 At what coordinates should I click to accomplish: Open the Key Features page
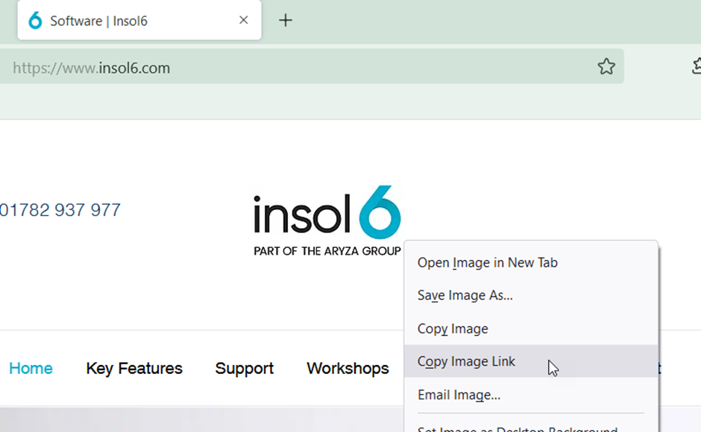pos(134,368)
